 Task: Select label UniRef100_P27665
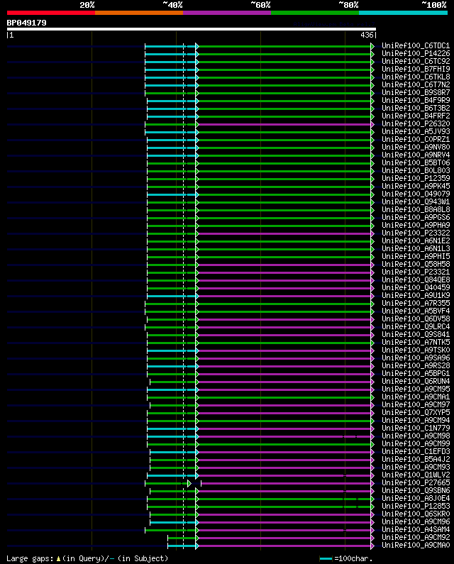(416, 482)
